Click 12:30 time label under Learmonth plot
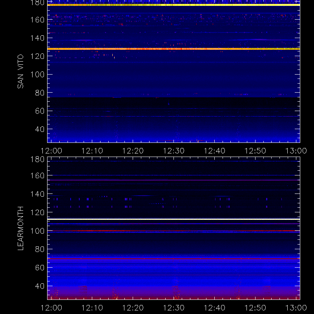 pyautogui.click(x=173, y=308)
